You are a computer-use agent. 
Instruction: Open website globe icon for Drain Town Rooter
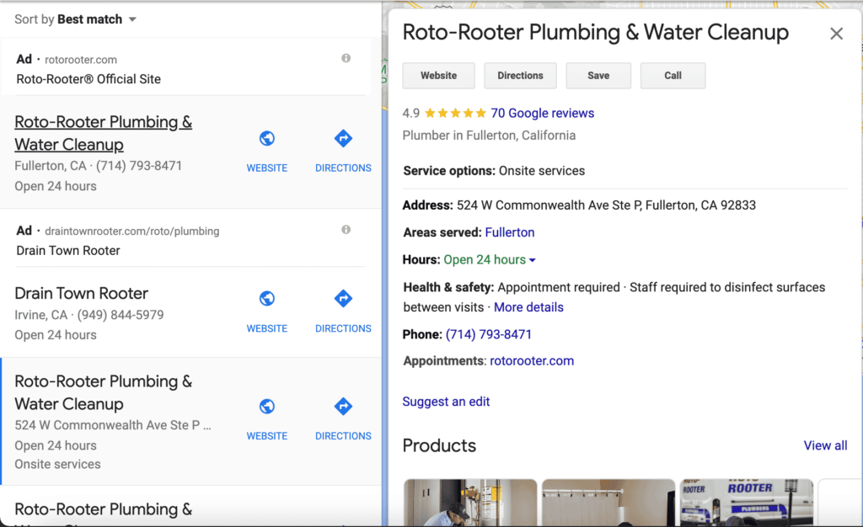[x=267, y=298]
